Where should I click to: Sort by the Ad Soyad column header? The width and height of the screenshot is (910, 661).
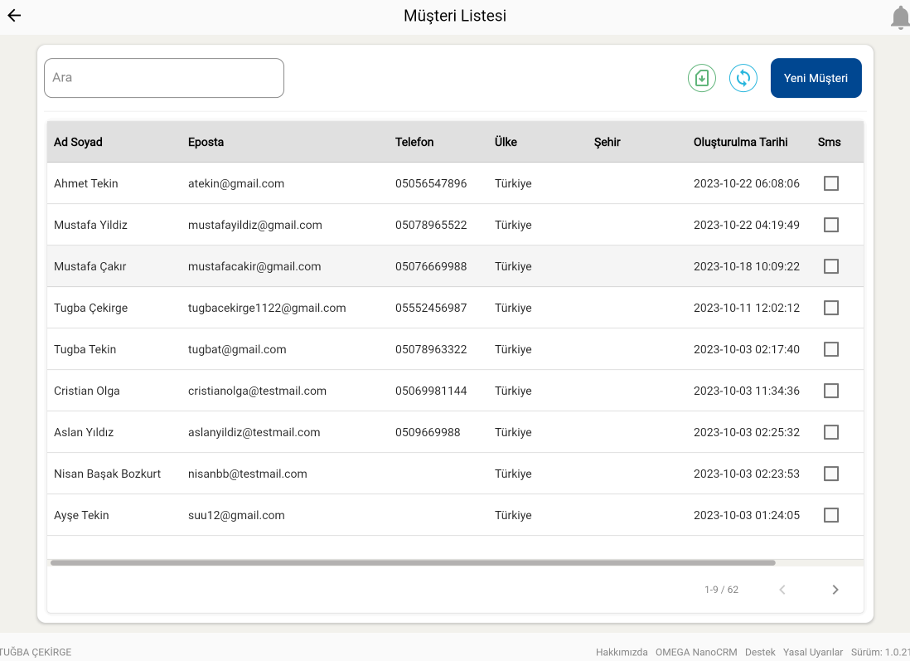tap(78, 142)
